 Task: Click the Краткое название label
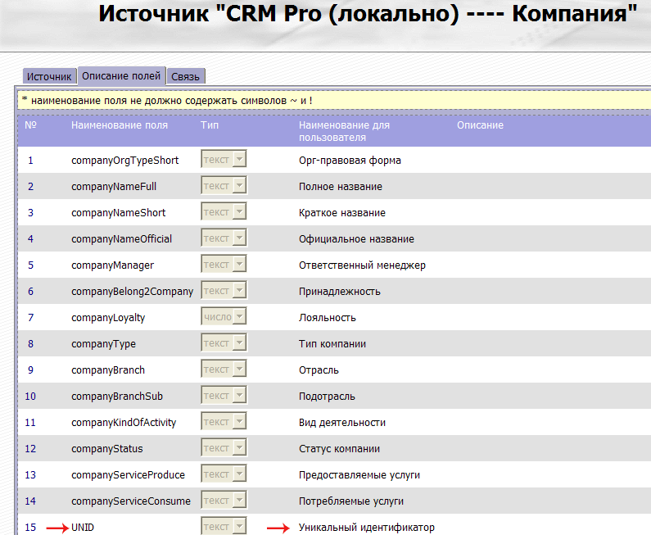click(x=342, y=213)
